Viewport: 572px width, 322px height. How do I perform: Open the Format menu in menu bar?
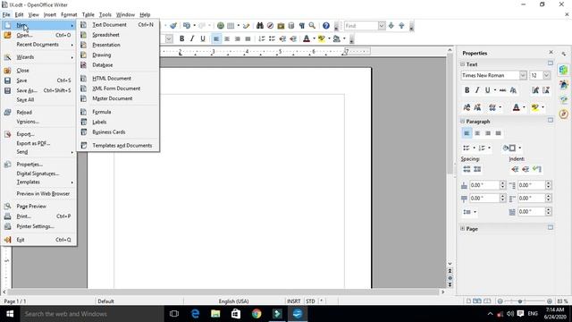pos(69,14)
